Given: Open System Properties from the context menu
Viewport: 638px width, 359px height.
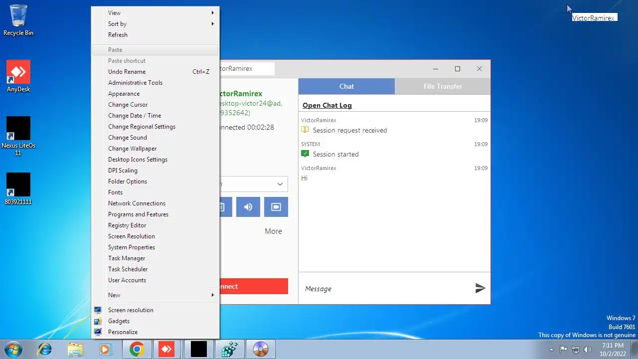Looking at the screenshot, I should [x=156, y=247].
